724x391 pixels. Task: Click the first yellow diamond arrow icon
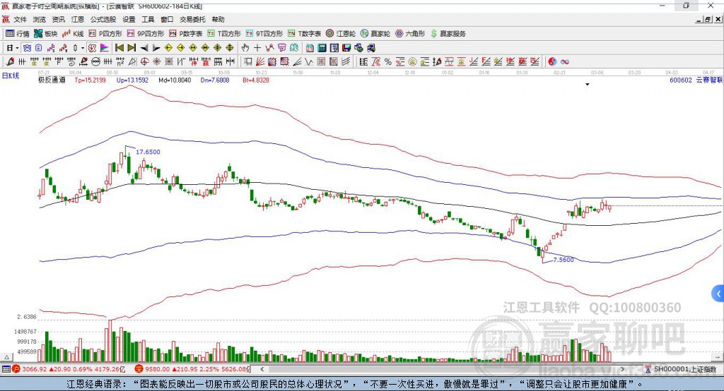tap(168, 48)
